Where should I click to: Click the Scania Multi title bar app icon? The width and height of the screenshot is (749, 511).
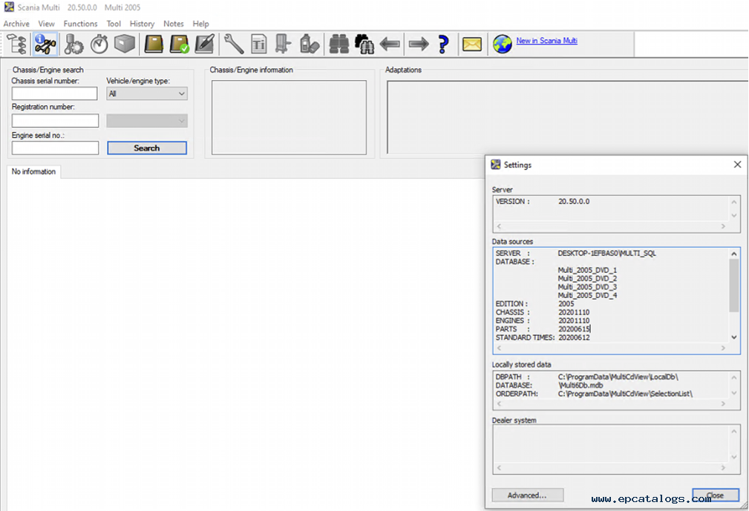[9, 7]
